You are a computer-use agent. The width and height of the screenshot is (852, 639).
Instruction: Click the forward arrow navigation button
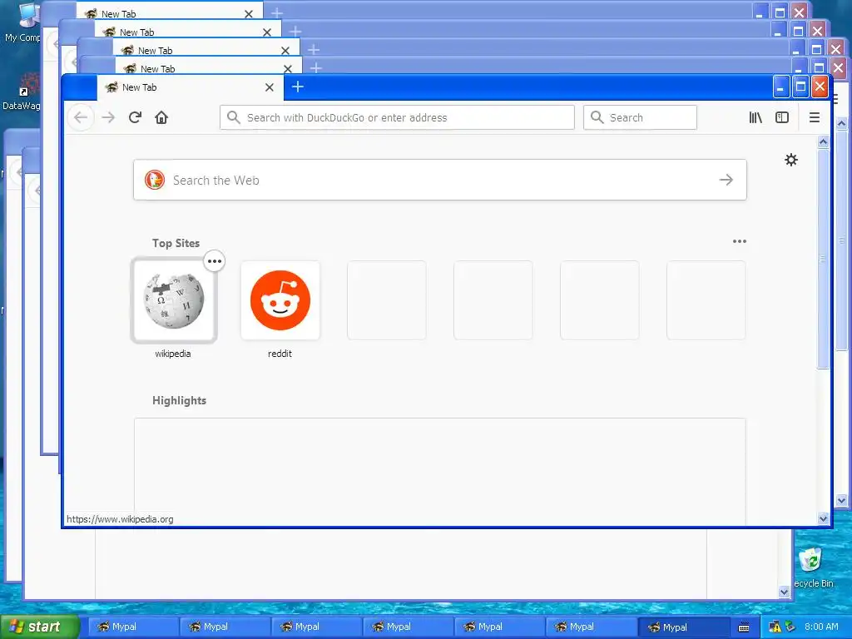[x=109, y=117]
